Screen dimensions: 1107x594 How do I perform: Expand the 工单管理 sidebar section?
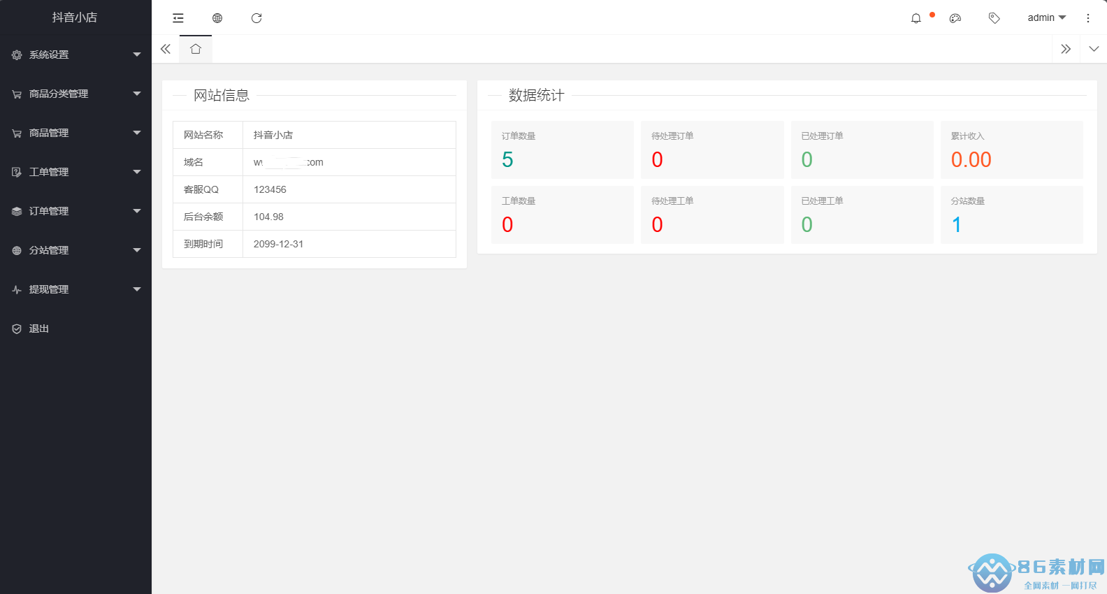75,172
